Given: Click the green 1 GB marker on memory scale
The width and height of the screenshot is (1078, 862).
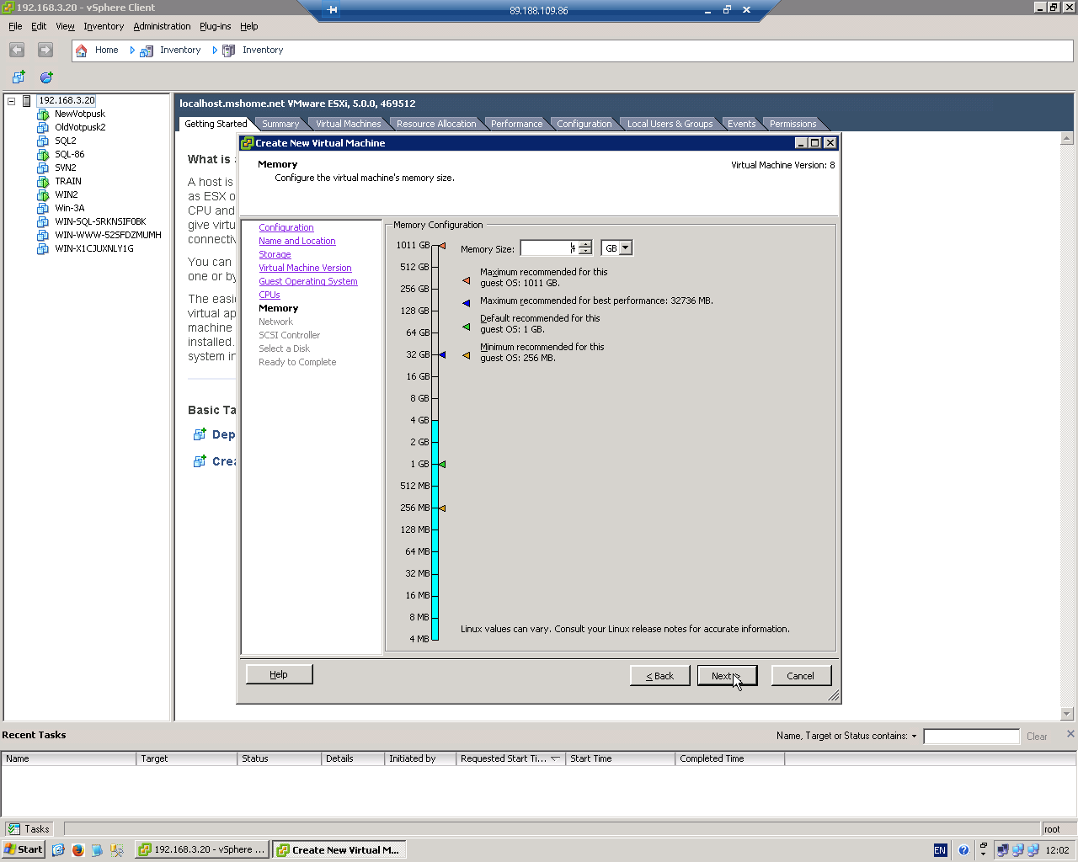Looking at the screenshot, I should 442,464.
